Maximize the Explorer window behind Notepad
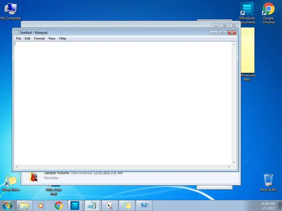Screen dimensions: 282x211 (225, 26)
